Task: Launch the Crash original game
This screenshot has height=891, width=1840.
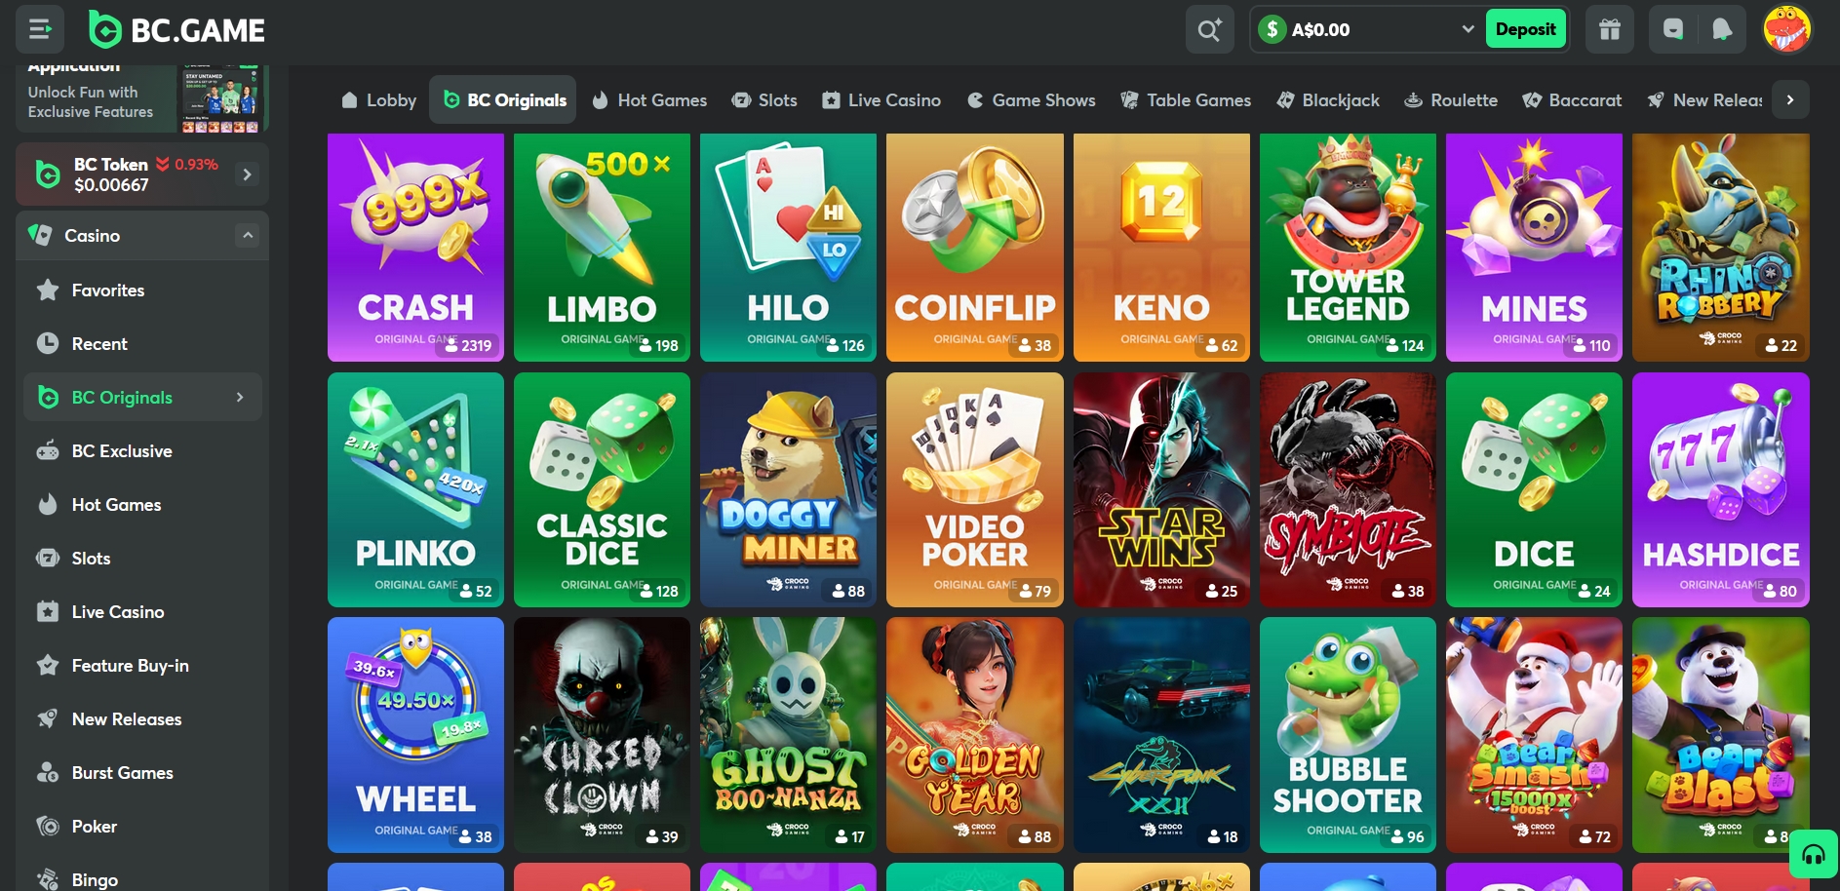Action: [x=415, y=248]
